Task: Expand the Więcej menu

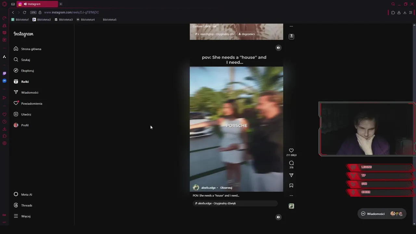Action: pos(22,216)
